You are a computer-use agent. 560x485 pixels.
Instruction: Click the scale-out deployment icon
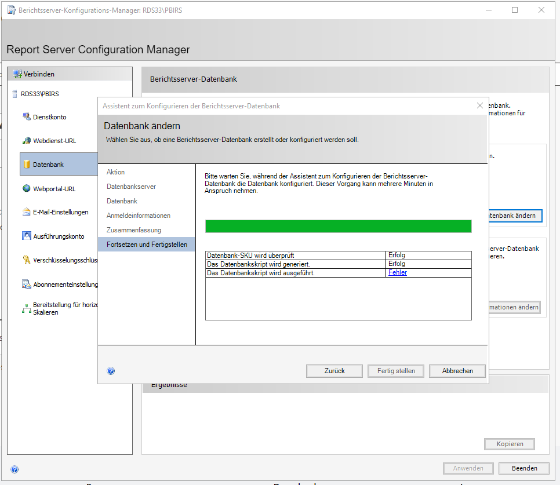pyautogui.click(x=27, y=309)
